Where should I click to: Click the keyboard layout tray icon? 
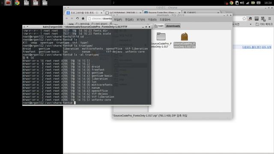tap(259, 3)
